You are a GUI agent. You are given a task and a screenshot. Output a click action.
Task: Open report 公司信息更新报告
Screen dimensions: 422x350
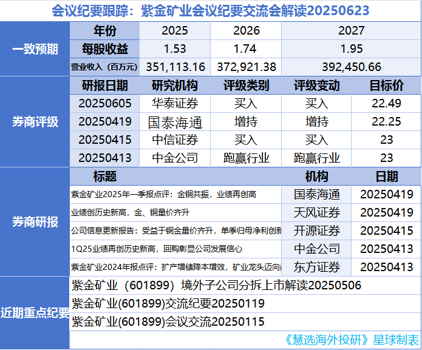click(175, 231)
